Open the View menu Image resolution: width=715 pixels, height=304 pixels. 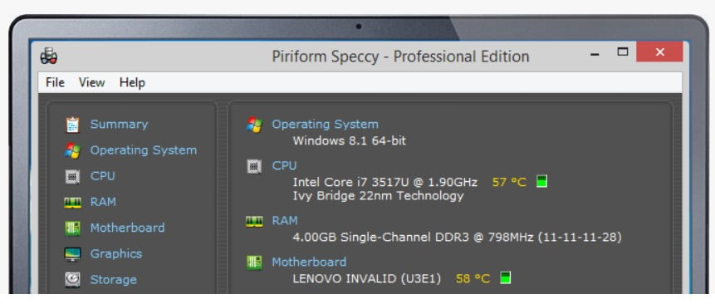pos(91,82)
